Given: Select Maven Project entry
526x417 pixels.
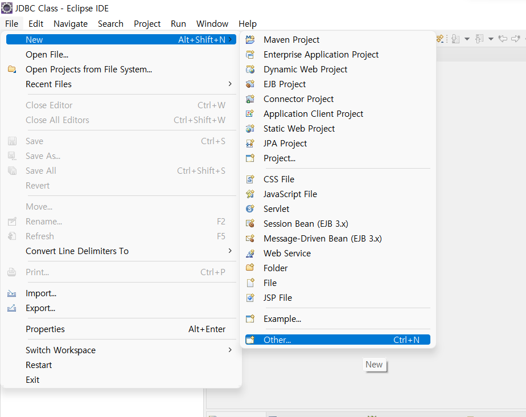Looking at the screenshot, I should [338, 40].
